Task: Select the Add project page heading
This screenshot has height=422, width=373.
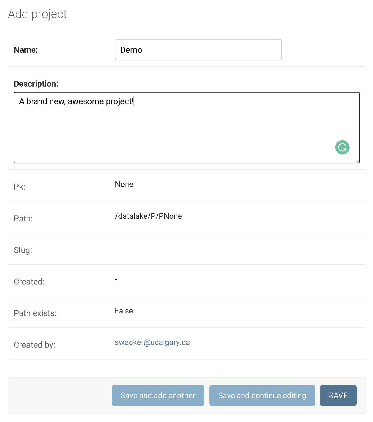Action: point(37,14)
